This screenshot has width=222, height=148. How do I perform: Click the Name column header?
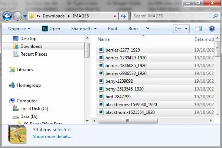(104, 39)
